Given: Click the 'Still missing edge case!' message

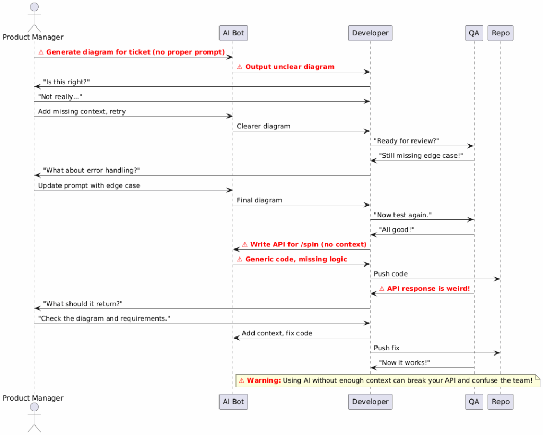Looking at the screenshot, I should 421,156.
